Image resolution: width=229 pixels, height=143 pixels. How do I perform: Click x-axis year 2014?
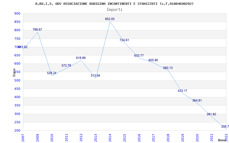tap(110, 138)
